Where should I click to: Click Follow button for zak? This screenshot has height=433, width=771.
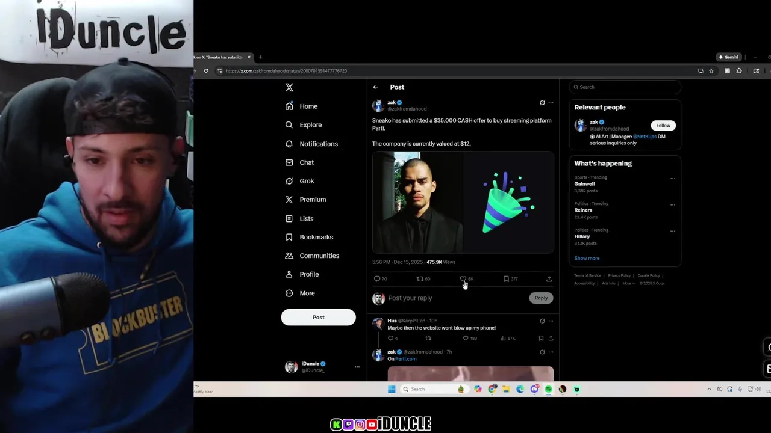pyautogui.click(x=663, y=125)
